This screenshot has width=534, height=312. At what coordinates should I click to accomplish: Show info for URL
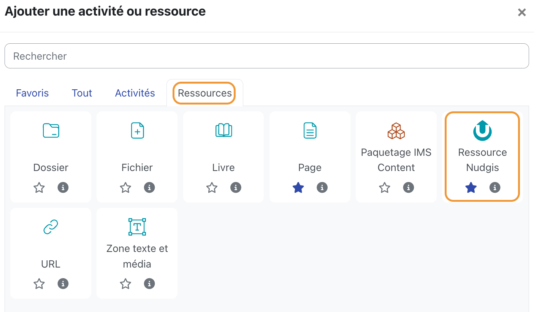pos(63,283)
